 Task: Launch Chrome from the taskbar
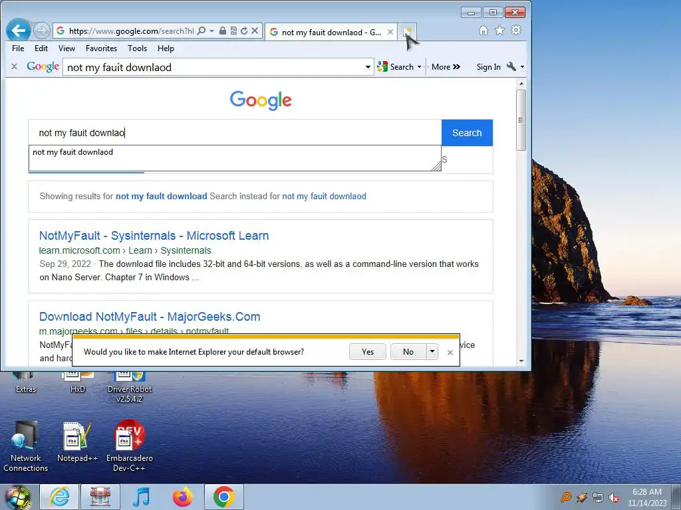[224, 497]
